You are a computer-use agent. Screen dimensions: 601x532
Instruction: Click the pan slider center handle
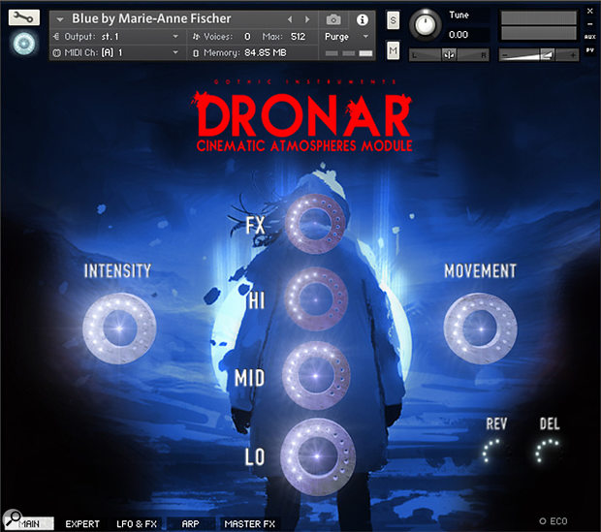tap(449, 55)
